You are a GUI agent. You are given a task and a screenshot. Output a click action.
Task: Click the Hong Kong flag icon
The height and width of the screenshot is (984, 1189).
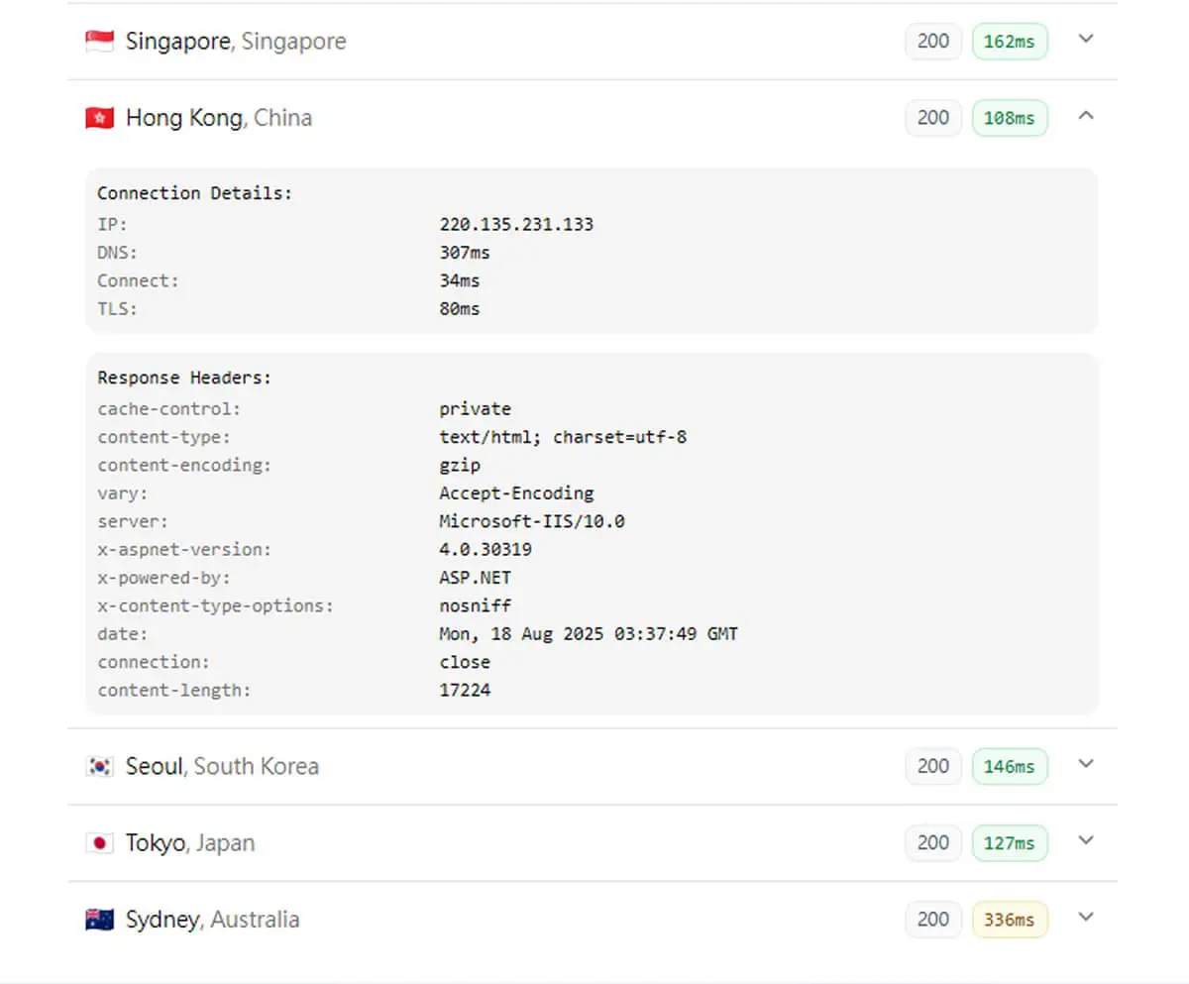[x=99, y=118]
